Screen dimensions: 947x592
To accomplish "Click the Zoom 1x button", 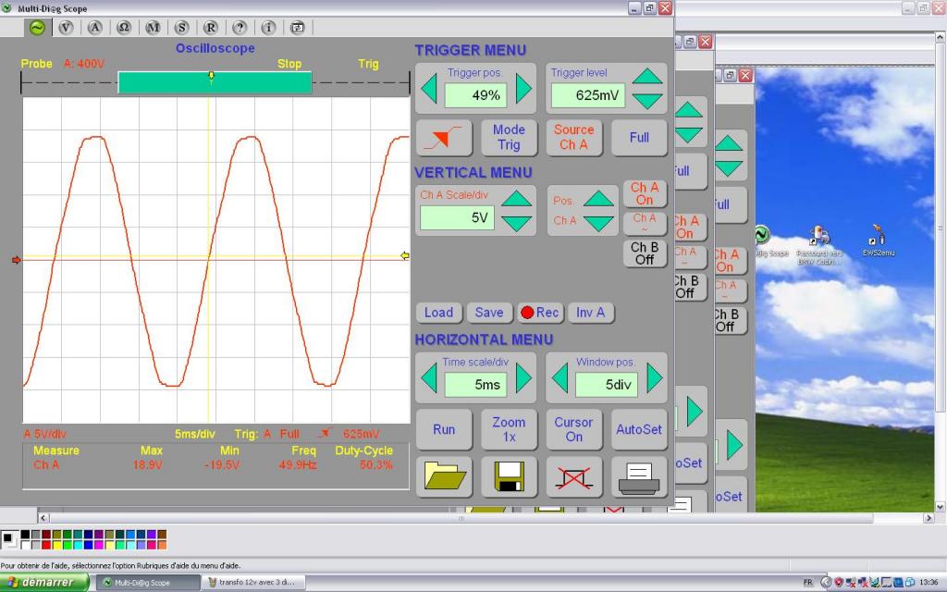I will pos(510,429).
